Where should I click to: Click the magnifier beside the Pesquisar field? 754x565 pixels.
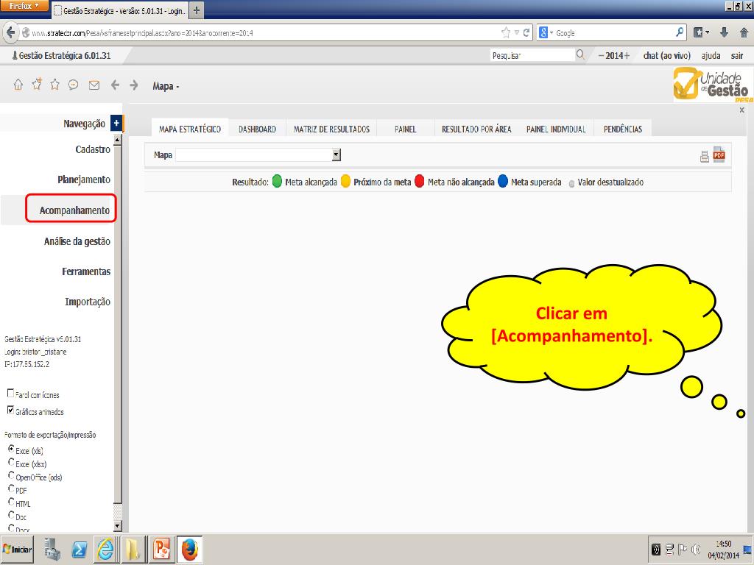pyautogui.click(x=580, y=54)
